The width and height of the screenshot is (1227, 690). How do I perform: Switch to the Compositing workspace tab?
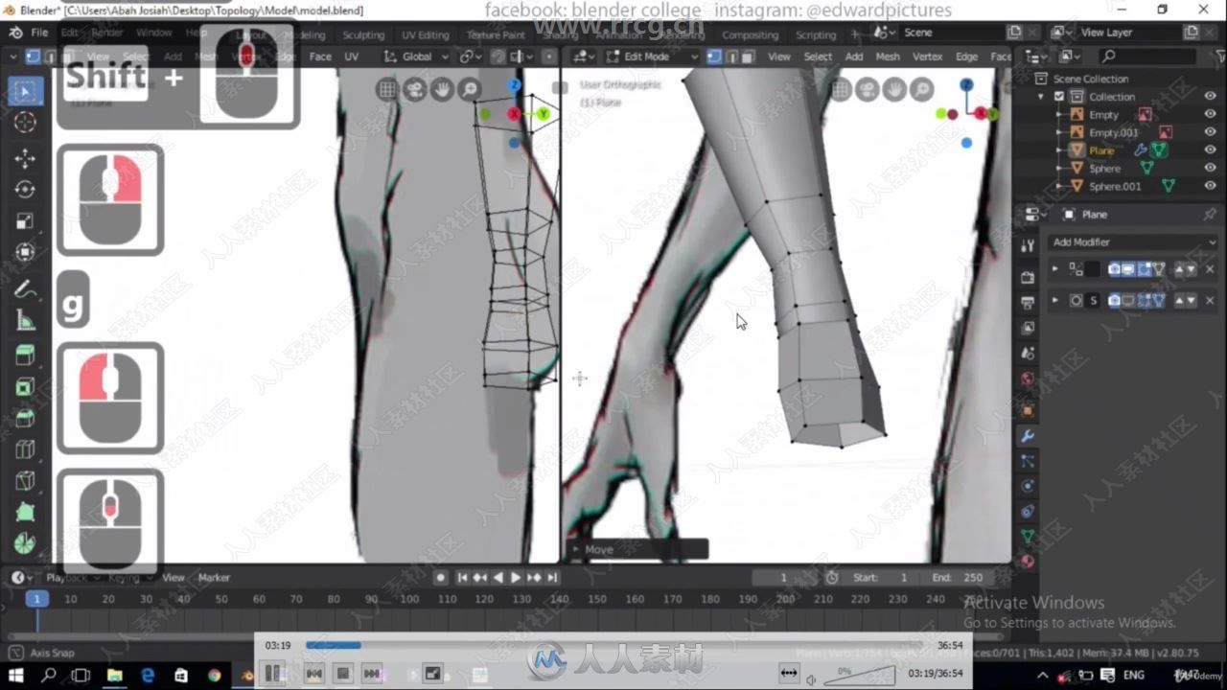[x=750, y=34]
